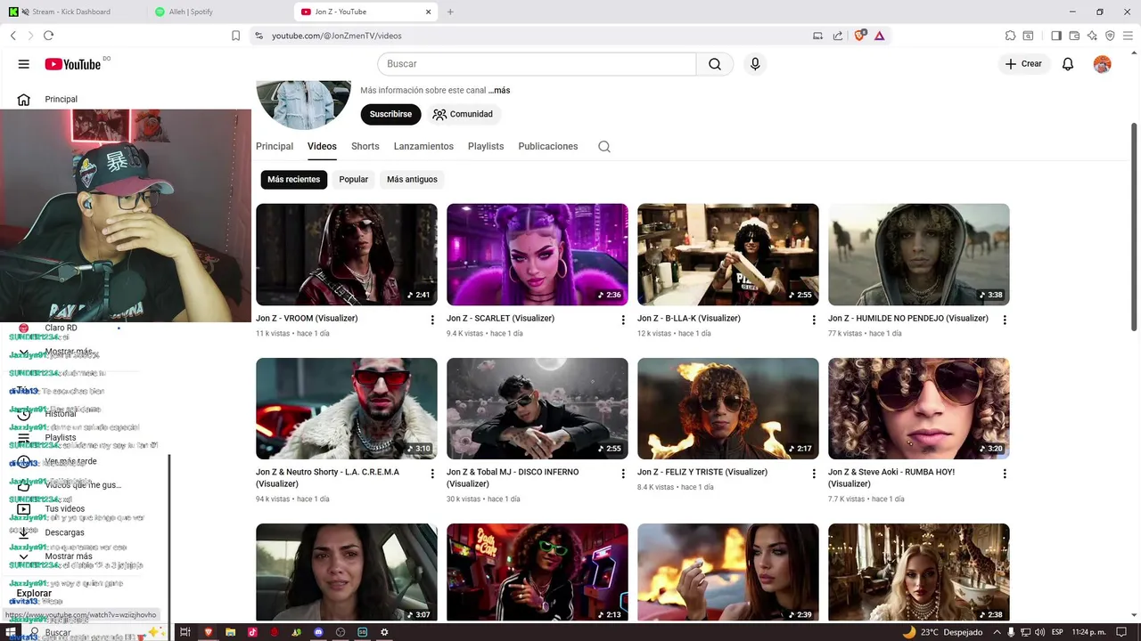Filter videos by Más antiguos

(x=412, y=179)
